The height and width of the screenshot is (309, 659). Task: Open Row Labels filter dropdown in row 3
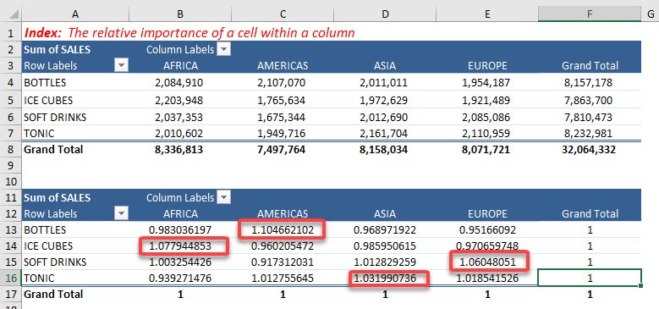[x=122, y=65]
